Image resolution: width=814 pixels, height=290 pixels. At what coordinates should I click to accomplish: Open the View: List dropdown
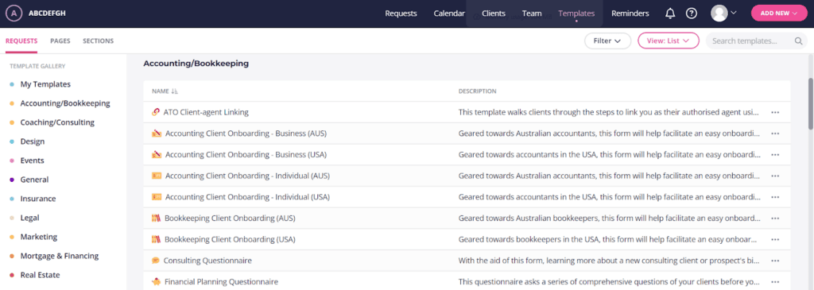[x=668, y=41]
